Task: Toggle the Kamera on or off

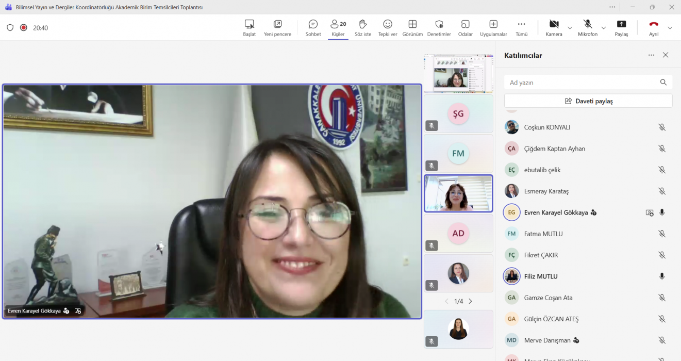Action: pyautogui.click(x=554, y=28)
